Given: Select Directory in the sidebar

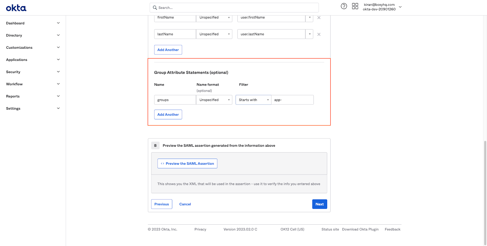Looking at the screenshot, I should pyautogui.click(x=14, y=35).
